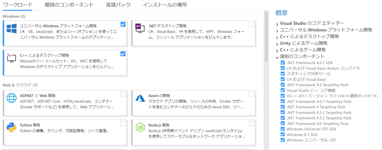382x150 pixels.
Task: Expand ユニバーサル Windows プラットフォーム開発 in summary
Action: tap(277, 31)
